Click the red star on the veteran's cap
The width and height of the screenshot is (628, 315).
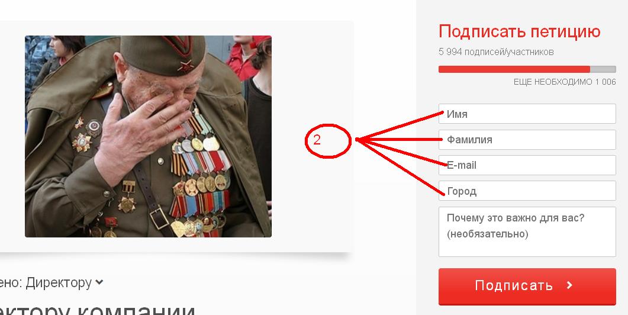(x=185, y=66)
